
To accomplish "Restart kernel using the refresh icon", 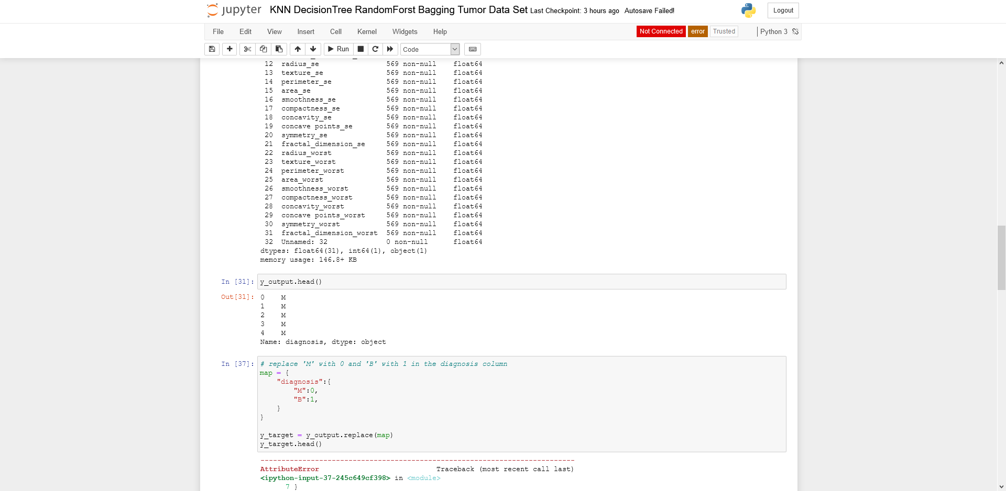I will pyautogui.click(x=375, y=49).
